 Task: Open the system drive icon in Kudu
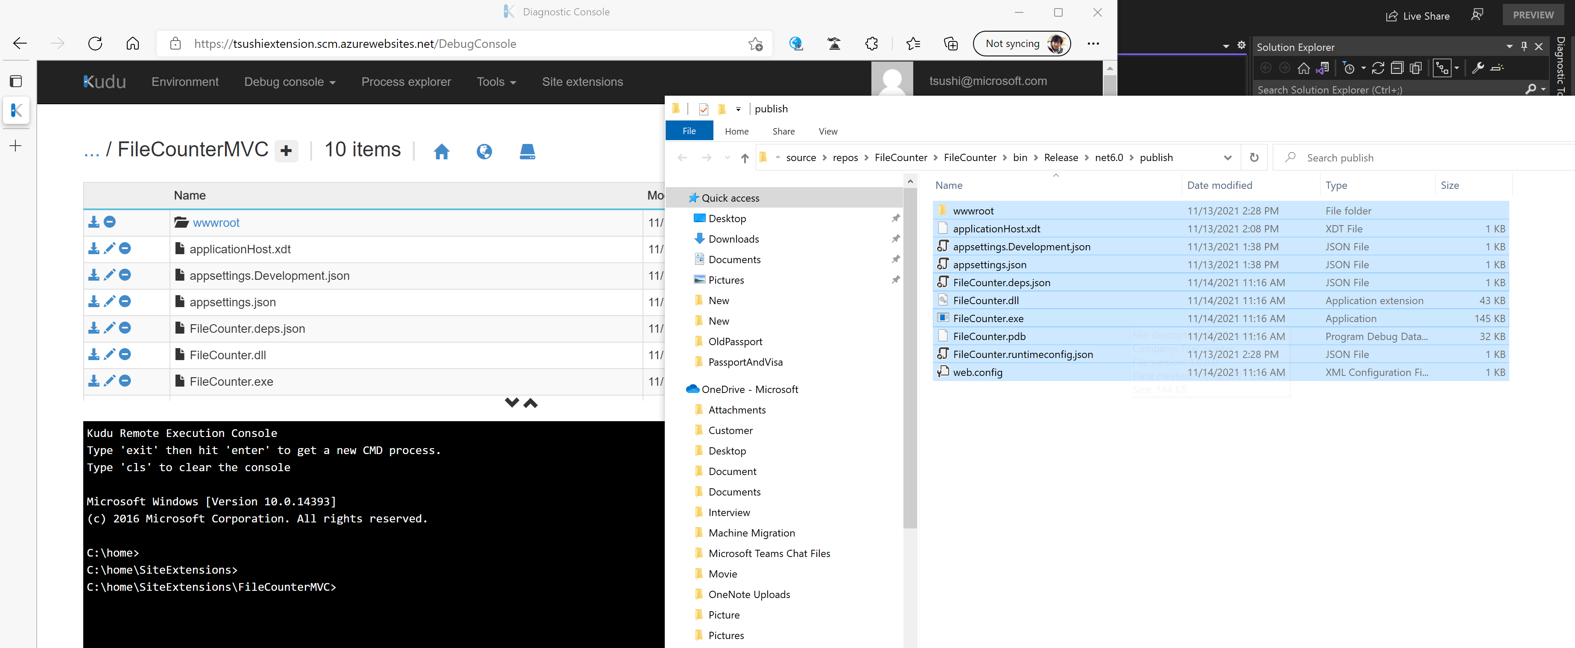pos(527,151)
